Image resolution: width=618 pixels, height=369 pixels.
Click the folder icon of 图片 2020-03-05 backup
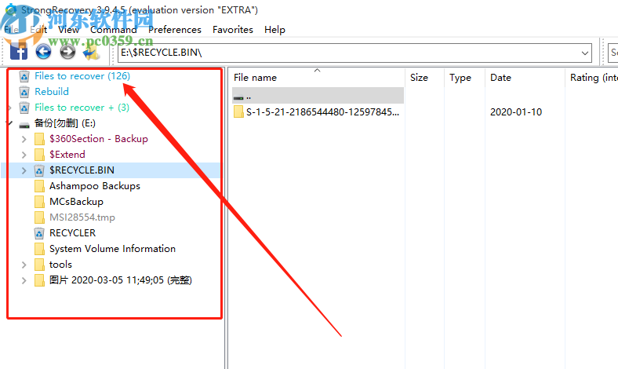point(39,280)
